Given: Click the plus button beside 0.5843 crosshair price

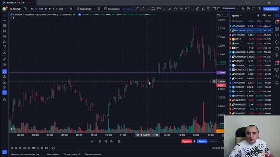Looking at the screenshot, I should coord(214,82).
